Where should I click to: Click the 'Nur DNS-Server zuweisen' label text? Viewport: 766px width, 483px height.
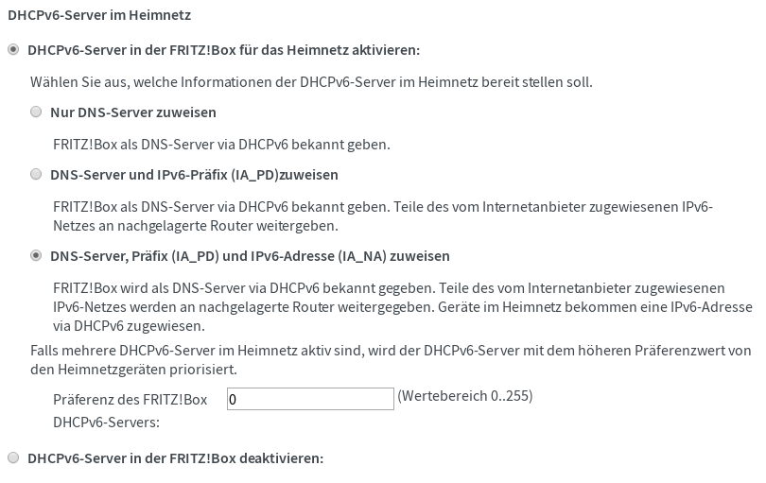(x=133, y=112)
